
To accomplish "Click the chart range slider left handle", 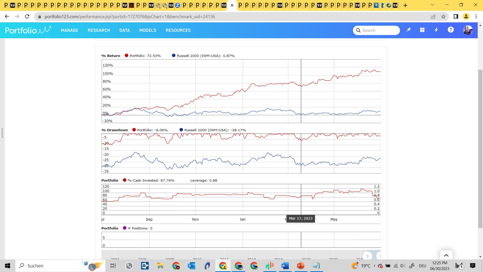I will [368, 256].
